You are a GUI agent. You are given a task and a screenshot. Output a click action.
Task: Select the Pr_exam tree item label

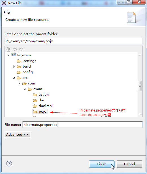click(x=24, y=55)
